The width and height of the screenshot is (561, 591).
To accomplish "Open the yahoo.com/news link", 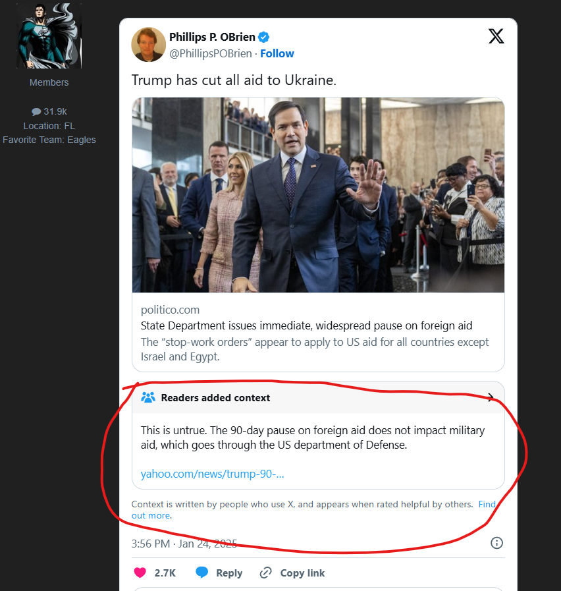I will (213, 474).
